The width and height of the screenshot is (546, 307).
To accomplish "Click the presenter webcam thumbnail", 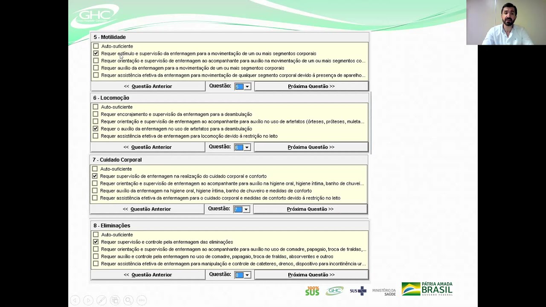I will click(x=506, y=22).
